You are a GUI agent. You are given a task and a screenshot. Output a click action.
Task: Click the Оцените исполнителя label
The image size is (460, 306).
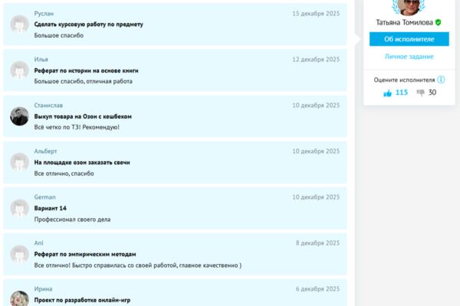[404, 80]
